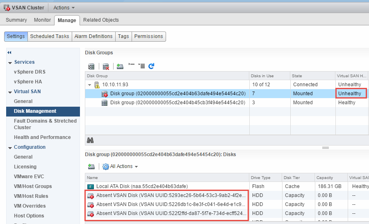Viewport: 369px width, 224px height.
Task: Open vSphere HA settings
Action: click(x=28, y=82)
